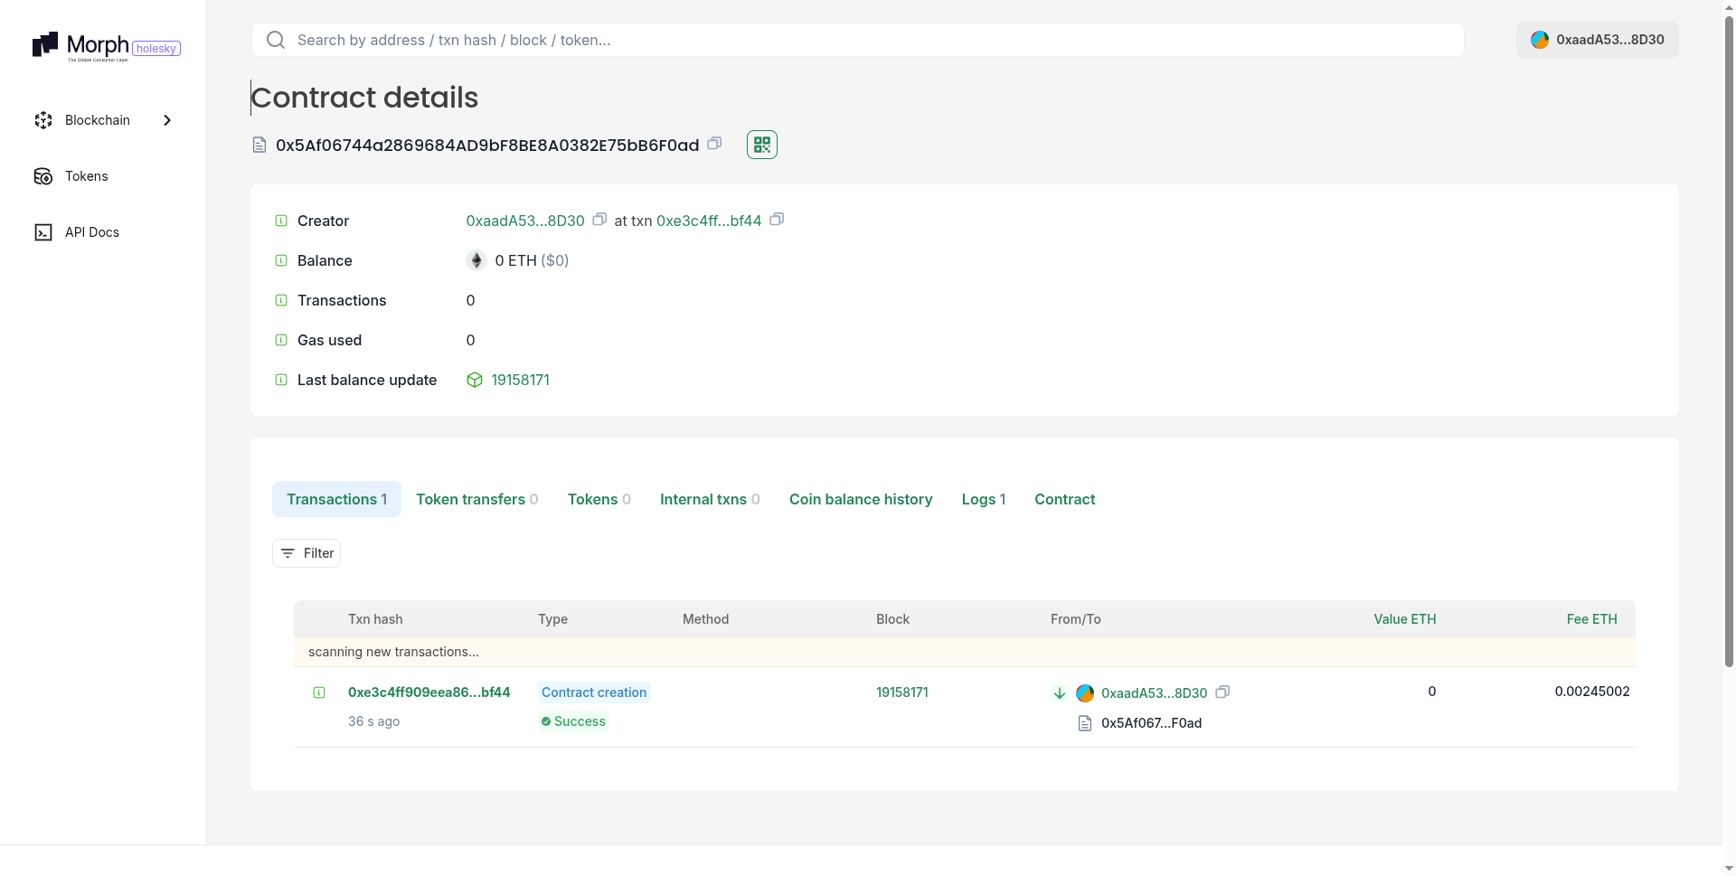Open block 19158171 in details panel
Viewport: 1736px width, 876px height.
pyautogui.click(x=520, y=380)
